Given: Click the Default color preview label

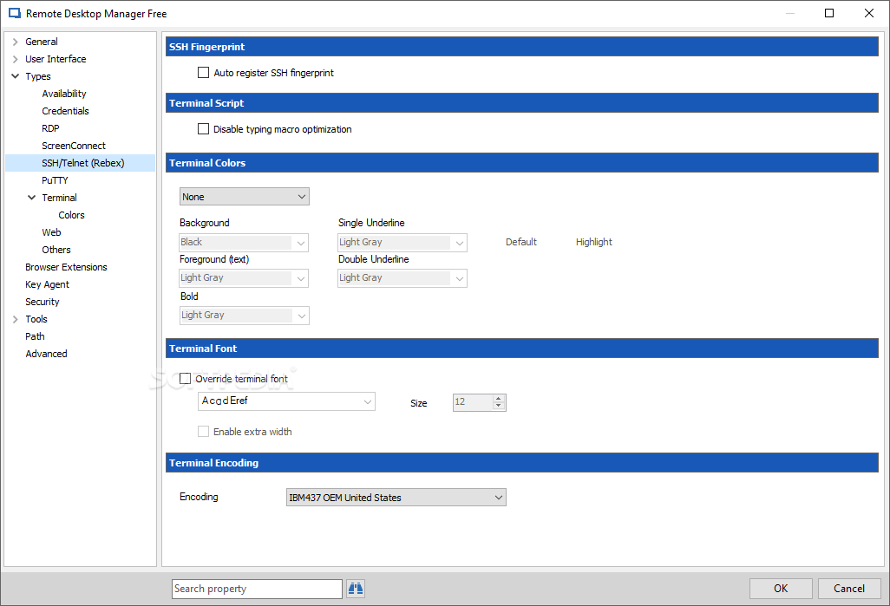Looking at the screenshot, I should click(521, 242).
